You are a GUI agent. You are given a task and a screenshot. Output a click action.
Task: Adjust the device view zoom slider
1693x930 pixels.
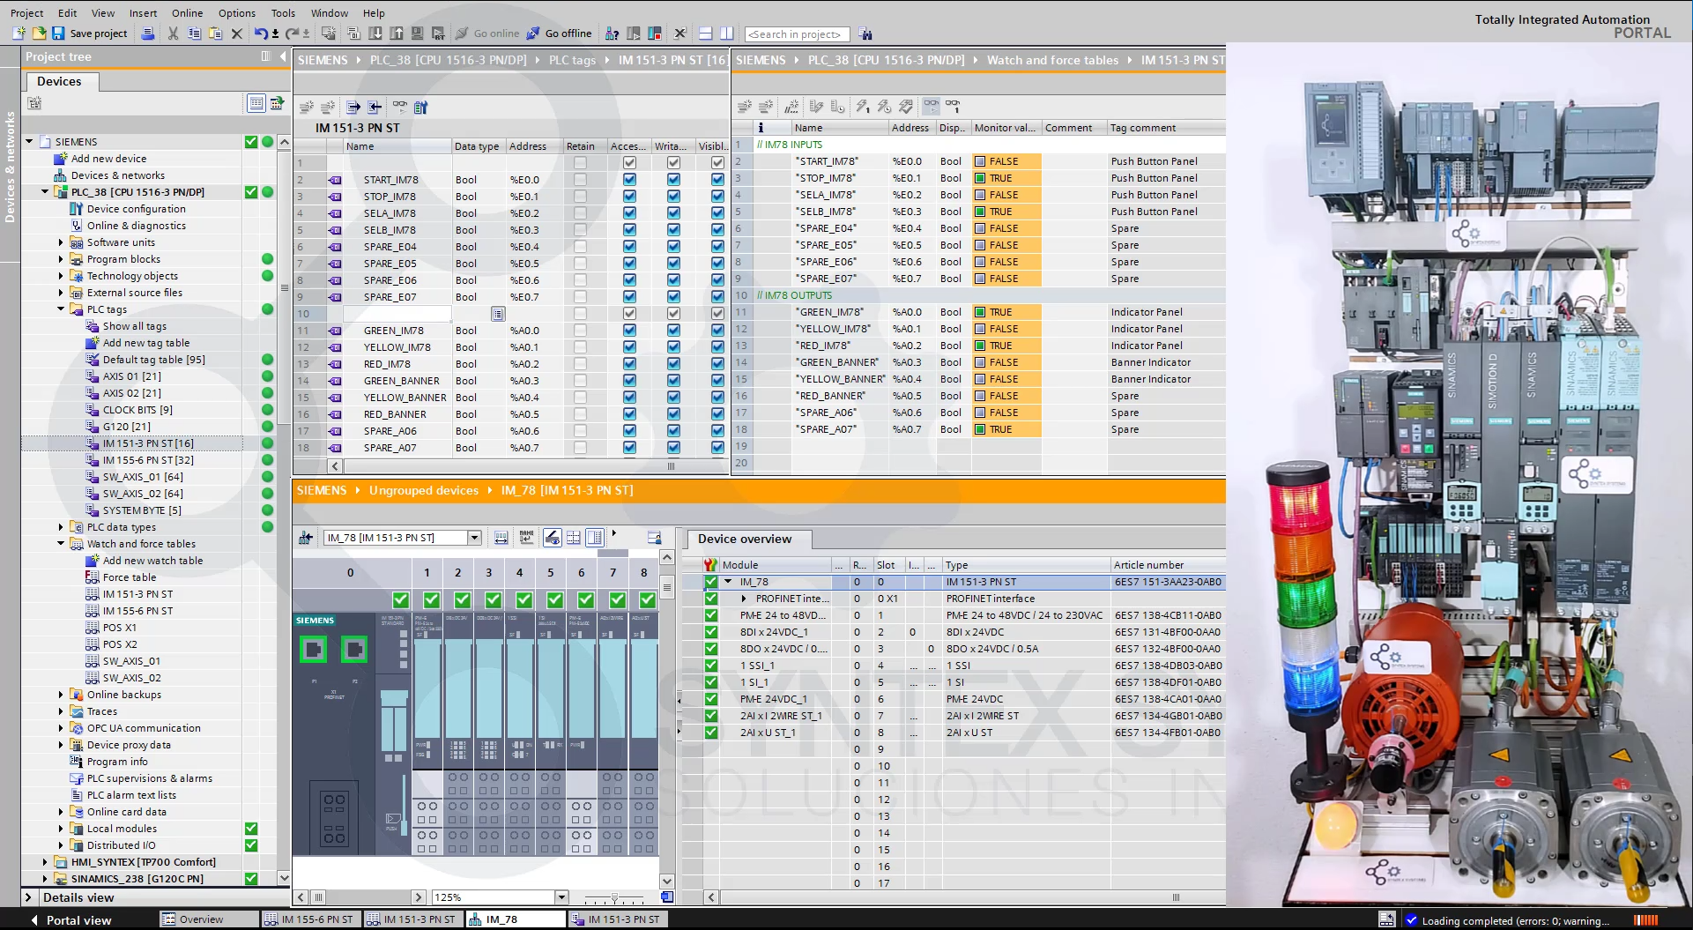click(x=614, y=897)
